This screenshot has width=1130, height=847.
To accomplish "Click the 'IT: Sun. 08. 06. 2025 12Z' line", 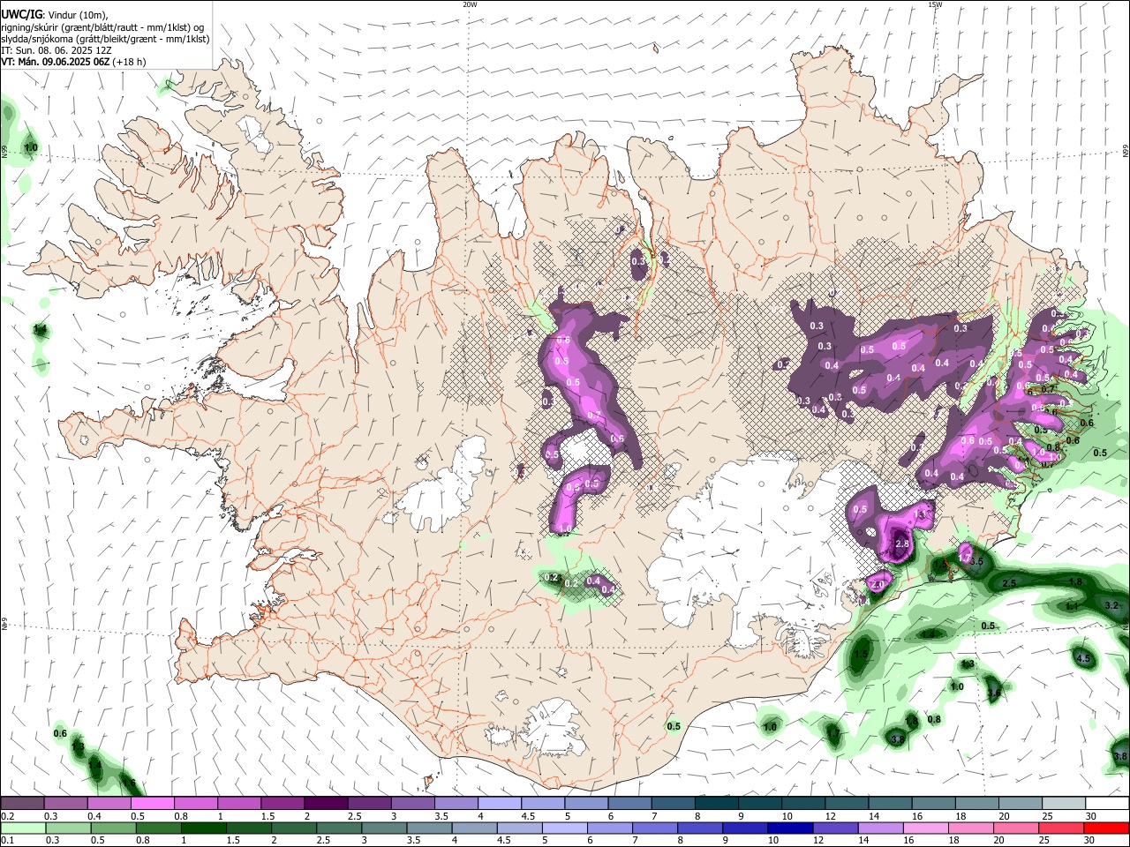I will click(56, 50).
